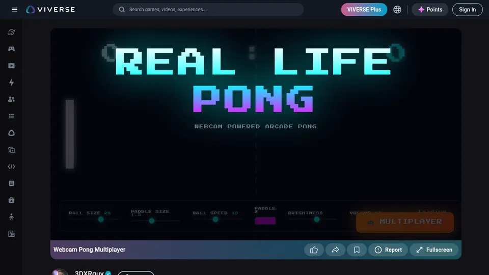Like Webcam Pong Multiplayer with thumbs up
The height and width of the screenshot is (275, 489).
[x=314, y=250]
